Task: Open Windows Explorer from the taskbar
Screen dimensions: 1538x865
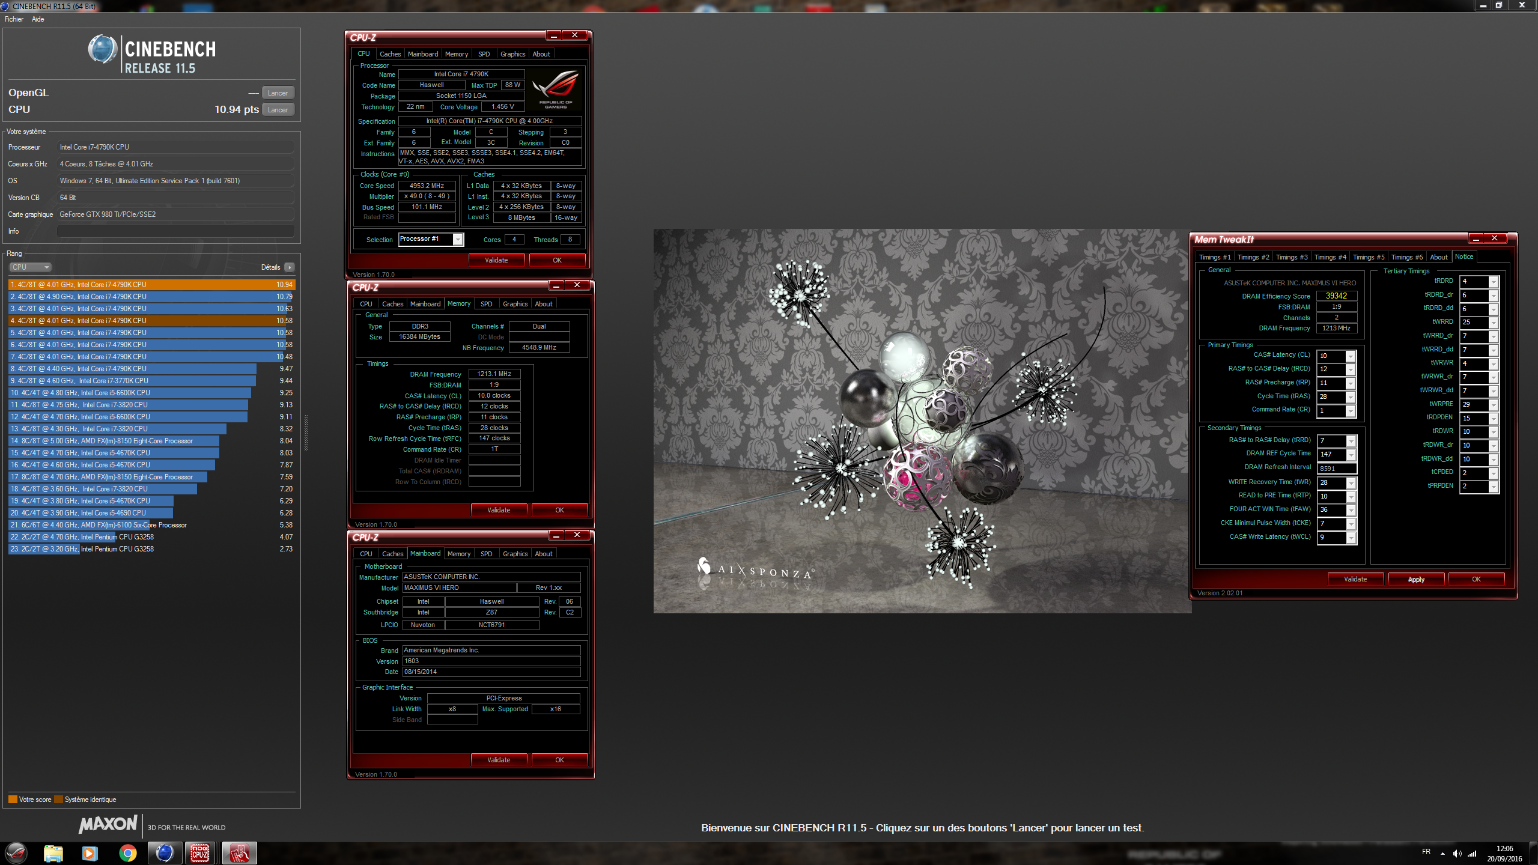Action: point(53,853)
